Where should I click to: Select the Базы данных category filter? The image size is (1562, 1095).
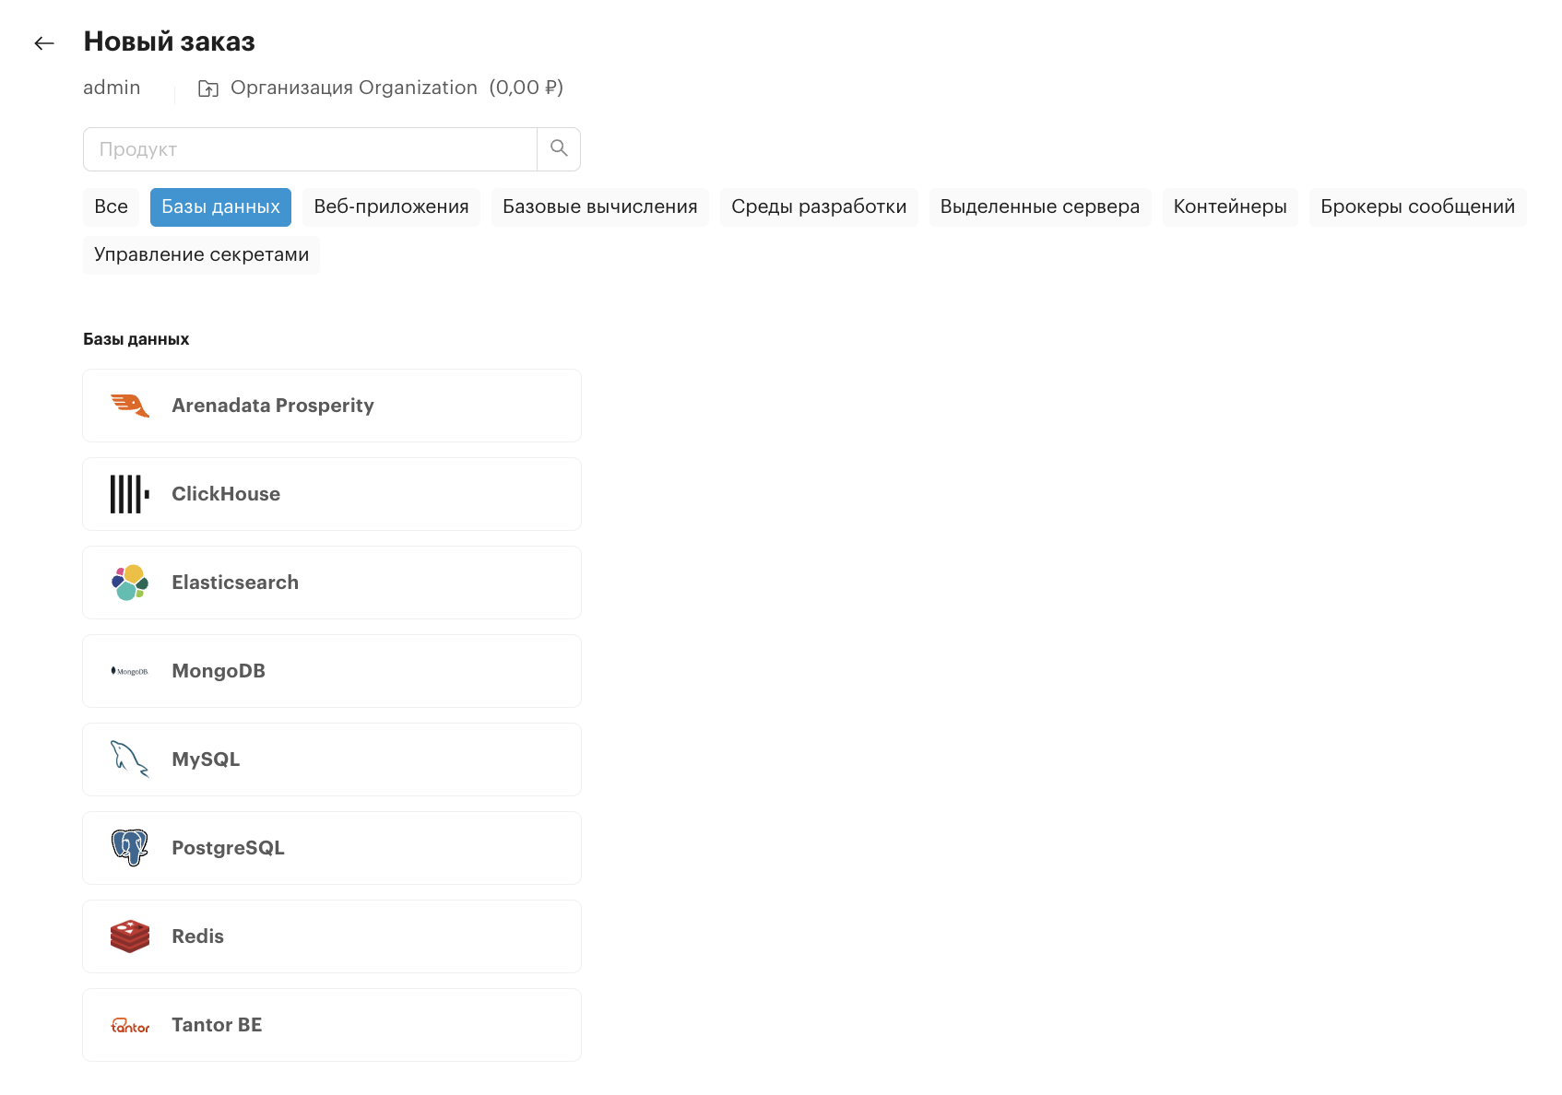(220, 206)
